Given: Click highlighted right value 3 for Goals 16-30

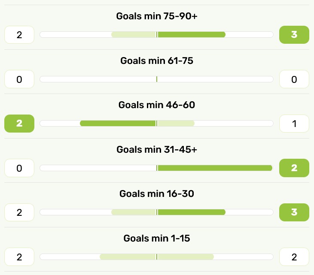Looking at the screenshot, I should (x=294, y=212).
